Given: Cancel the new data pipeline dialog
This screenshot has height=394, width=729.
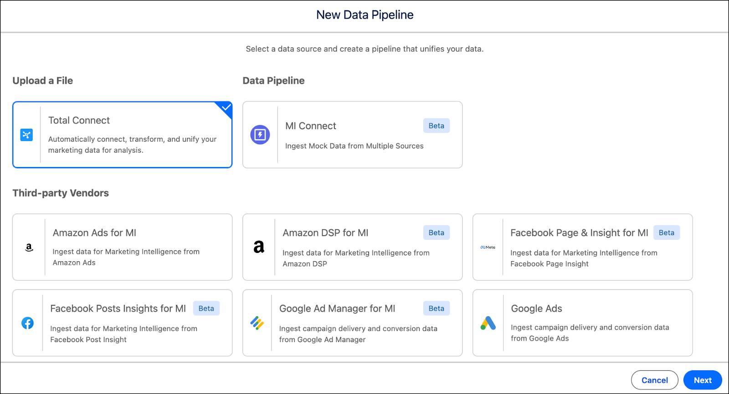Looking at the screenshot, I should (654, 380).
